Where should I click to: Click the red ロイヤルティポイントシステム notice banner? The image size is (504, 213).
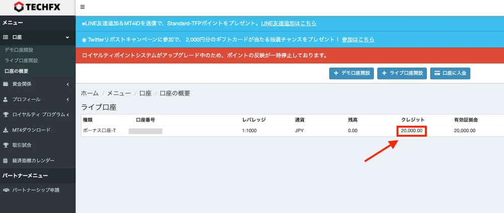coord(290,55)
